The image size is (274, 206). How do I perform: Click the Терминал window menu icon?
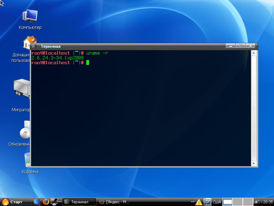click(x=34, y=46)
